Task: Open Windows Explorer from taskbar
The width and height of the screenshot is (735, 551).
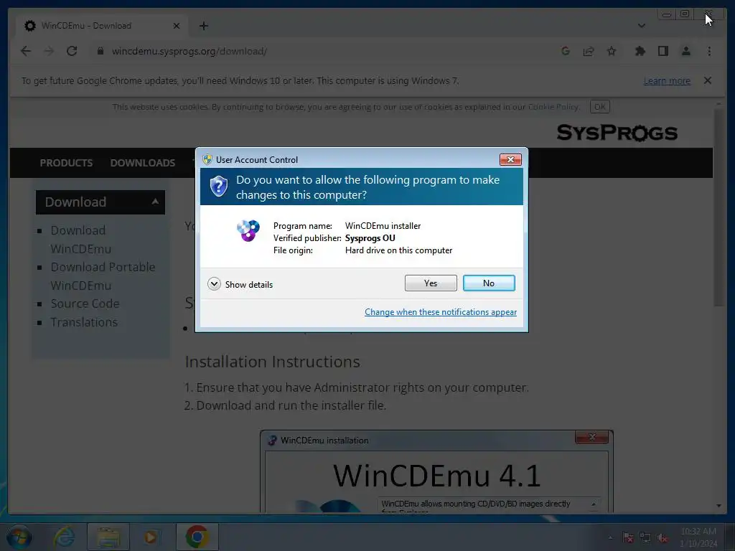Action: coord(108,537)
